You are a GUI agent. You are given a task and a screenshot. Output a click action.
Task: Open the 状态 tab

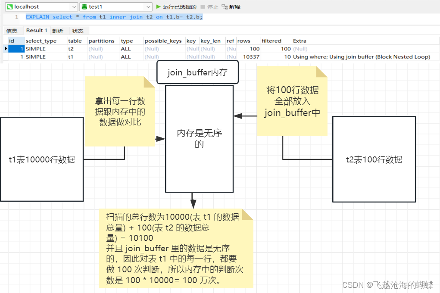point(78,31)
